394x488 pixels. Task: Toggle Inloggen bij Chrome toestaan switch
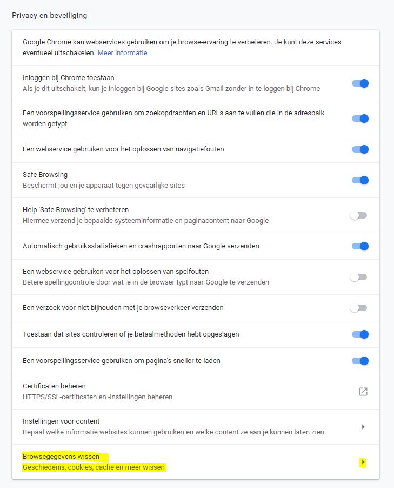pos(360,83)
